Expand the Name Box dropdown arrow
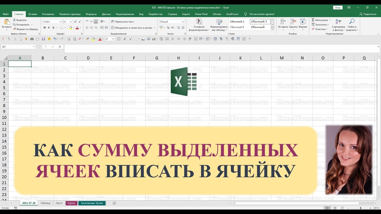The image size is (381, 214). click(34, 47)
